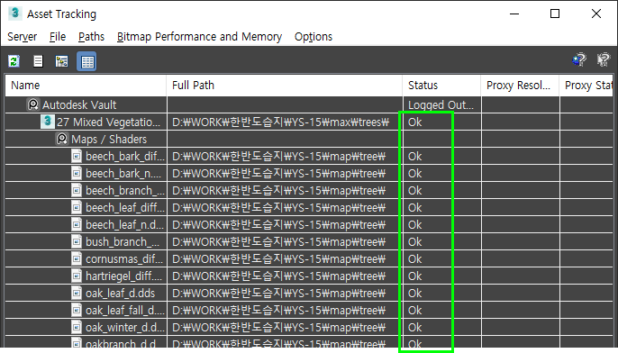Click the oak_winter_d file icon
This screenshot has width=618, height=353.
pos(77,328)
